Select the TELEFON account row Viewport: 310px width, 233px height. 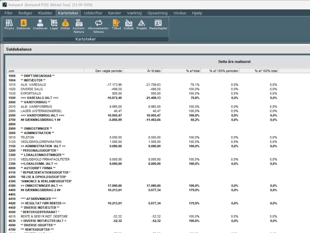142,137
